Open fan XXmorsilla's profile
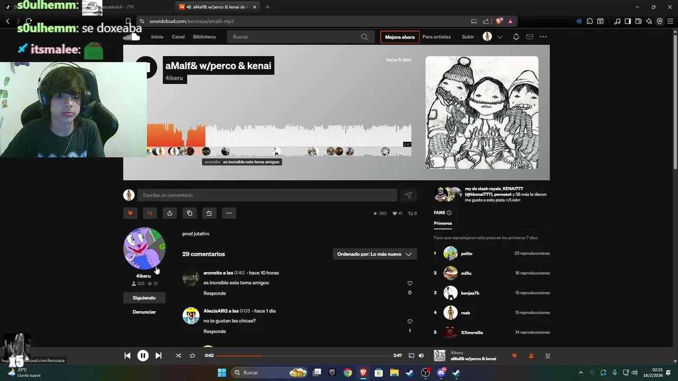Screen dimensions: 678x381 pos(471,332)
